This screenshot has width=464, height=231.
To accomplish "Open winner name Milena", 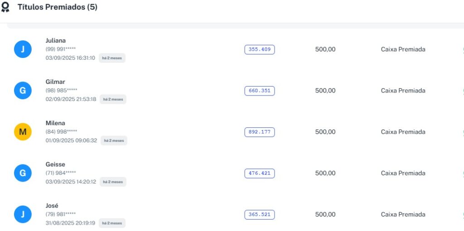I will pyautogui.click(x=55, y=123).
